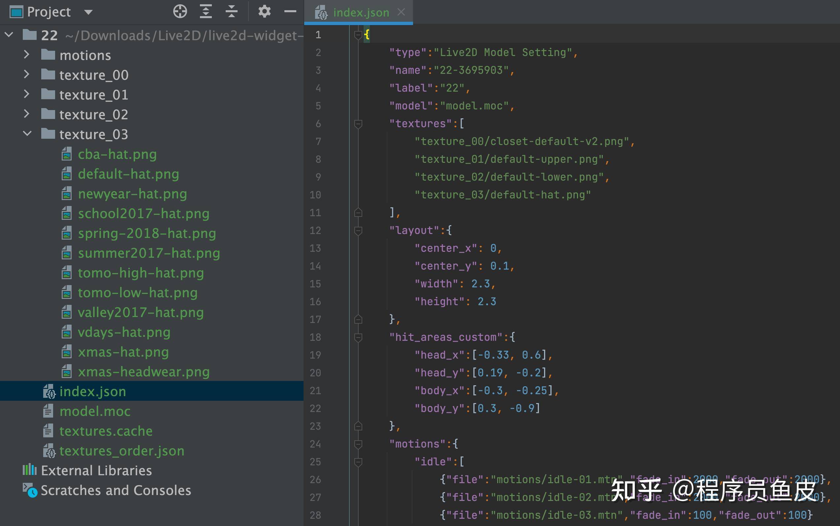Click the Project panel window icon
The image size is (840, 526).
coord(16,12)
